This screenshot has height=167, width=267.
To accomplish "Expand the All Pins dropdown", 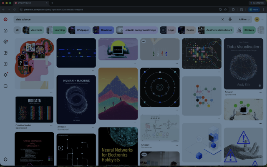I will pos(244,20).
